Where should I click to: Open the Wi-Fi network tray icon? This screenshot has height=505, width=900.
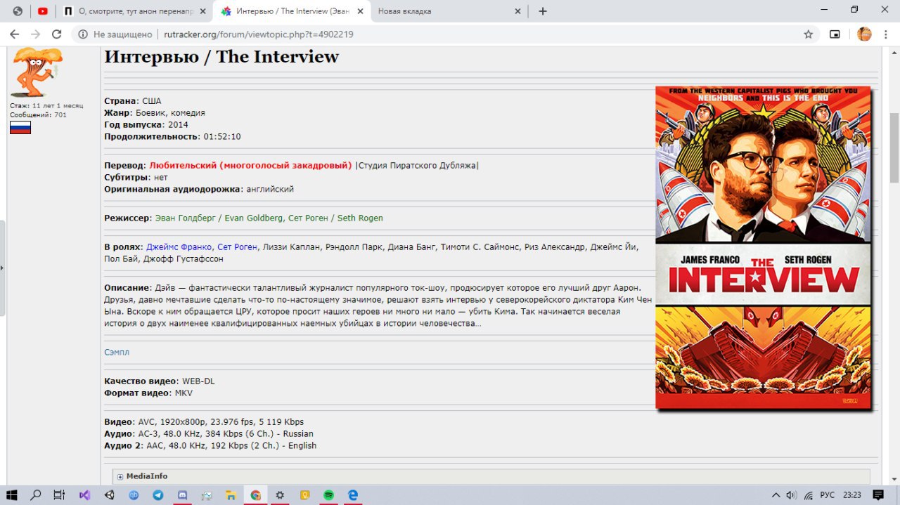tap(809, 495)
